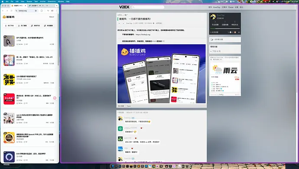Open the yellow 不开玩笑 podcast cover
299x169 pixels.
[9, 80]
